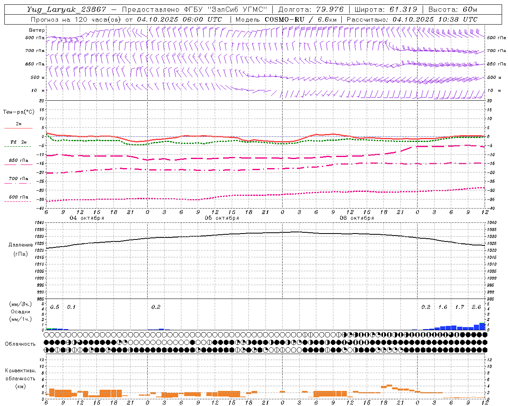508x406 pixels.
Task: Click '500 гПа' on wind panel's right axis
Action: pyautogui.click(x=496, y=38)
